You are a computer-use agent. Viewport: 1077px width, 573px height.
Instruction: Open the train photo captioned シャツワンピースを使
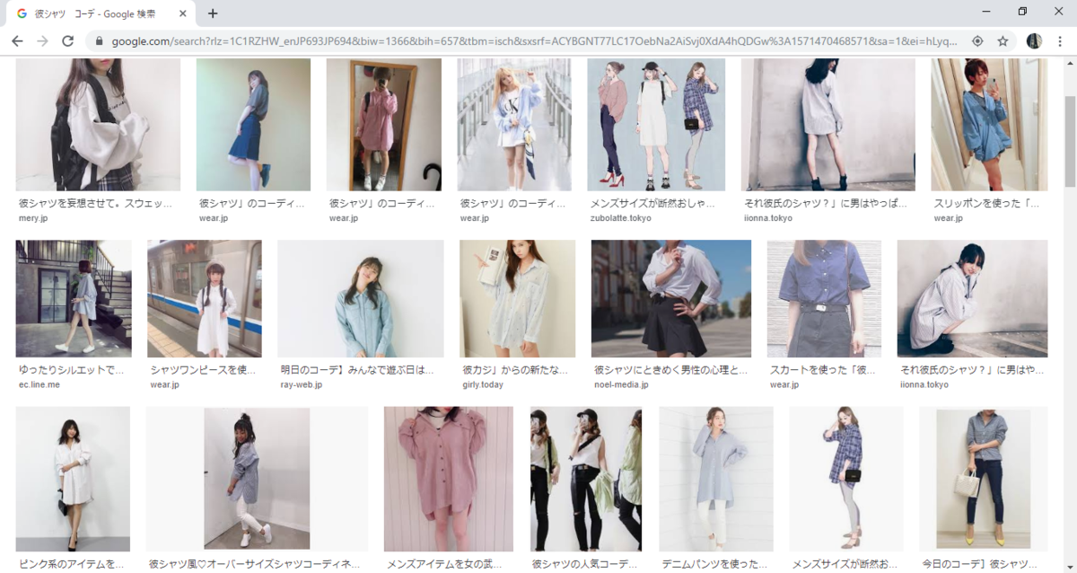click(x=205, y=298)
